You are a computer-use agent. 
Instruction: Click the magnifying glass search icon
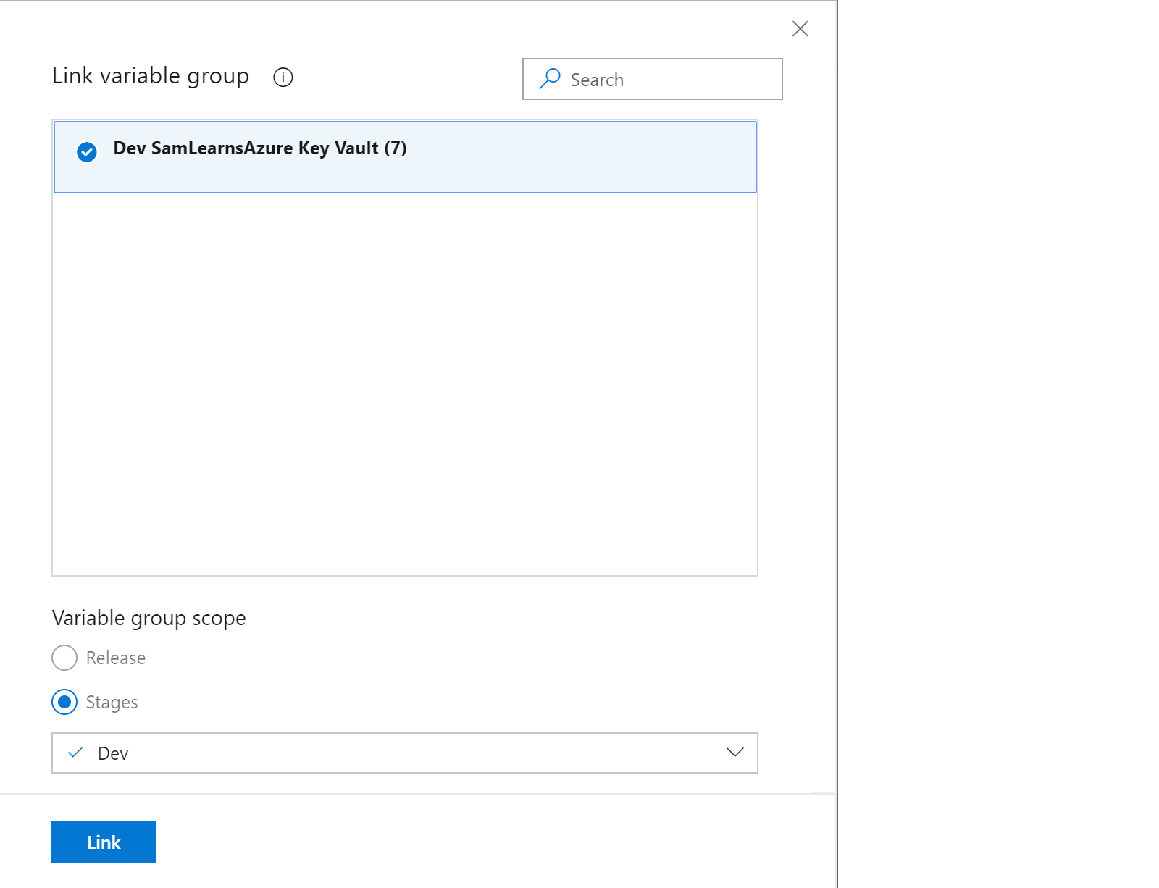pyautogui.click(x=550, y=78)
